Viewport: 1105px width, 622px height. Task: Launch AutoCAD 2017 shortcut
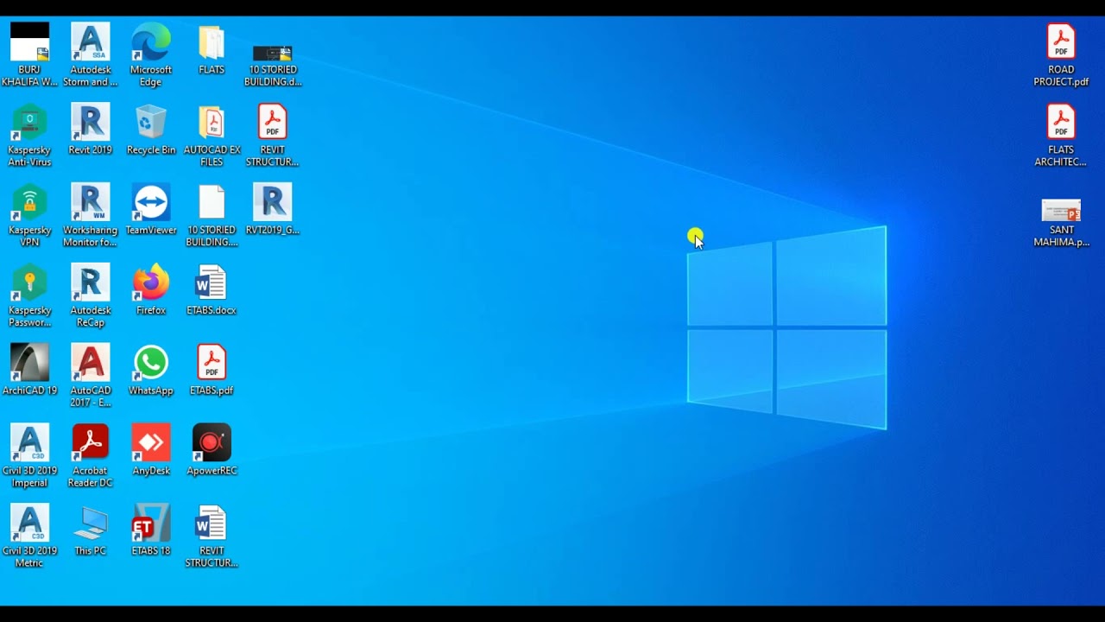tap(90, 376)
